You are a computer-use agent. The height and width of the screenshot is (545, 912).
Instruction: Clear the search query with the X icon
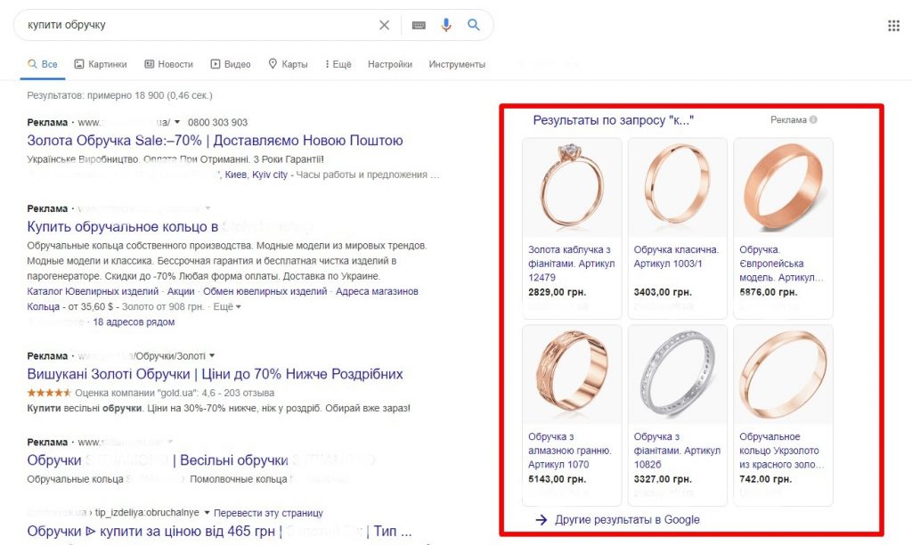pos(385,24)
